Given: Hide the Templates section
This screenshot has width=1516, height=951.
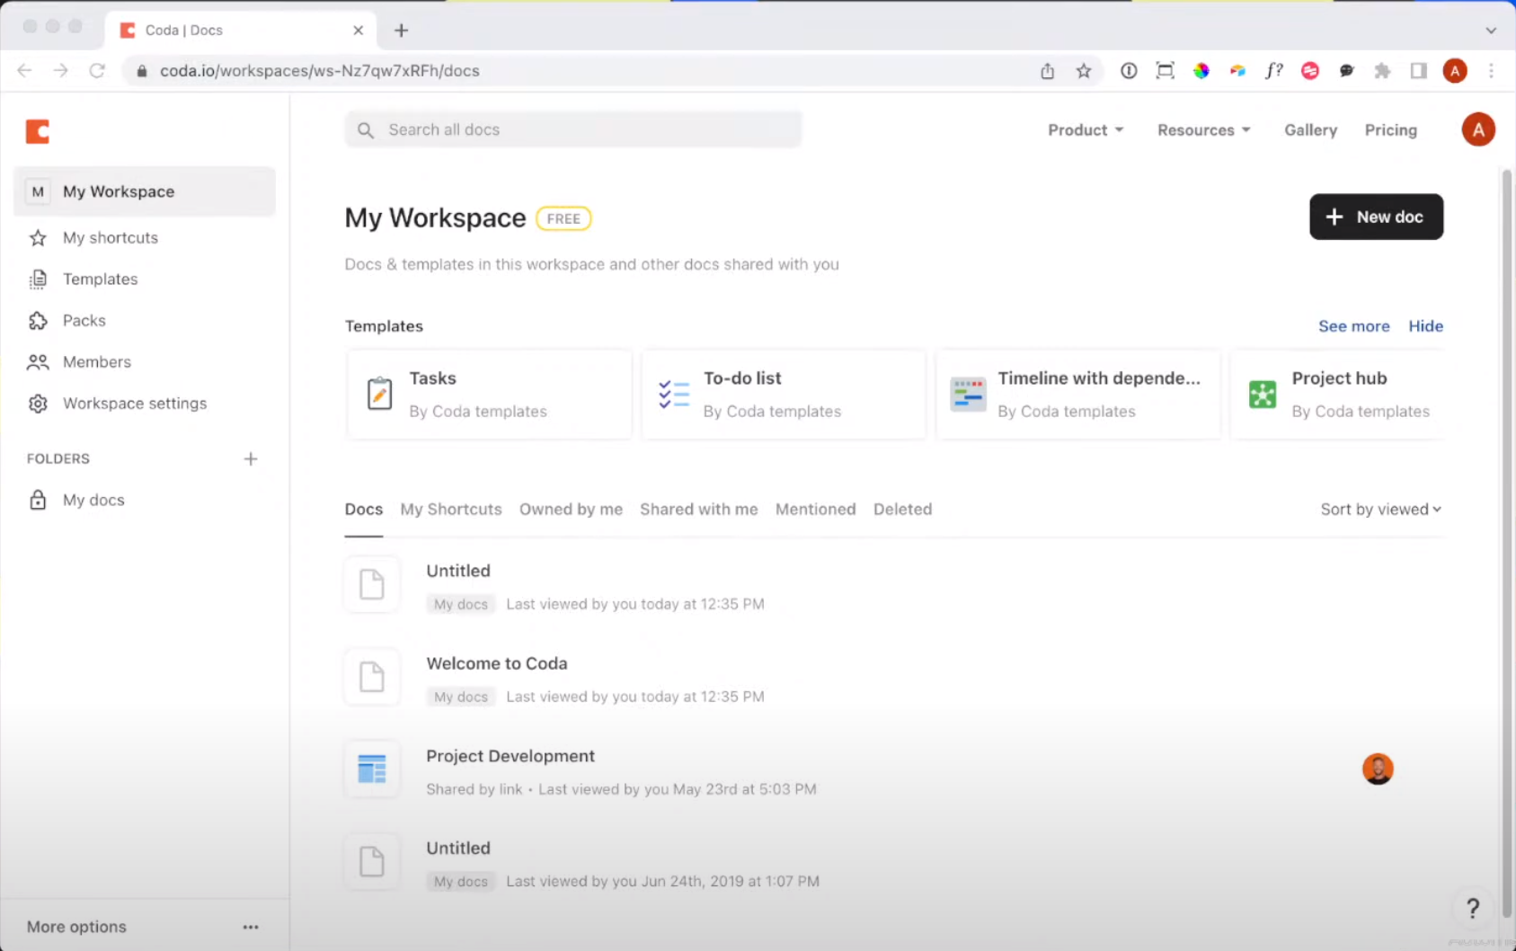Looking at the screenshot, I should (x=1425, y=325).
